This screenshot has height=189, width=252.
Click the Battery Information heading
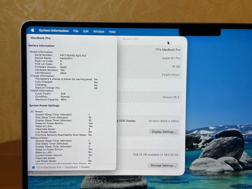point(42,46)
